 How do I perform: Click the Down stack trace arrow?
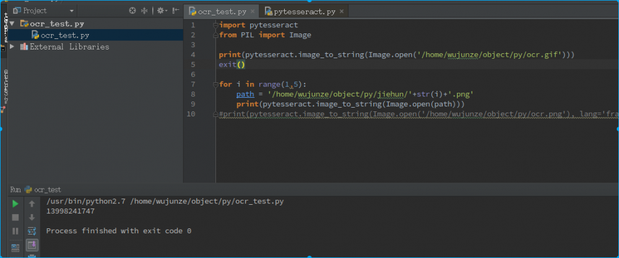pos(32,217)
